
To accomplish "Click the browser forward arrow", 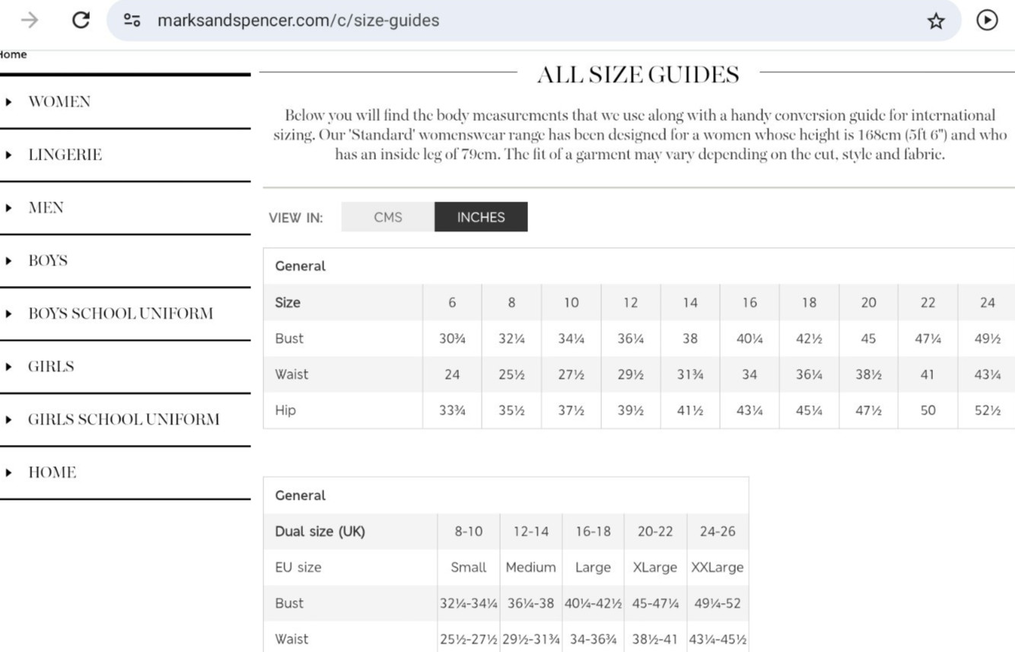I will tap(30, 21).
